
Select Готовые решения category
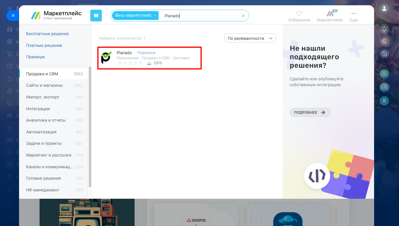(x=53, y=178)
